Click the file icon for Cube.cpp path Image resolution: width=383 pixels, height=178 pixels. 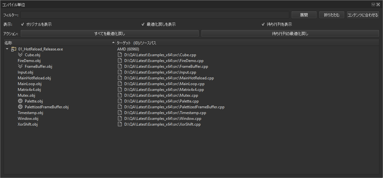click(120, 55)
